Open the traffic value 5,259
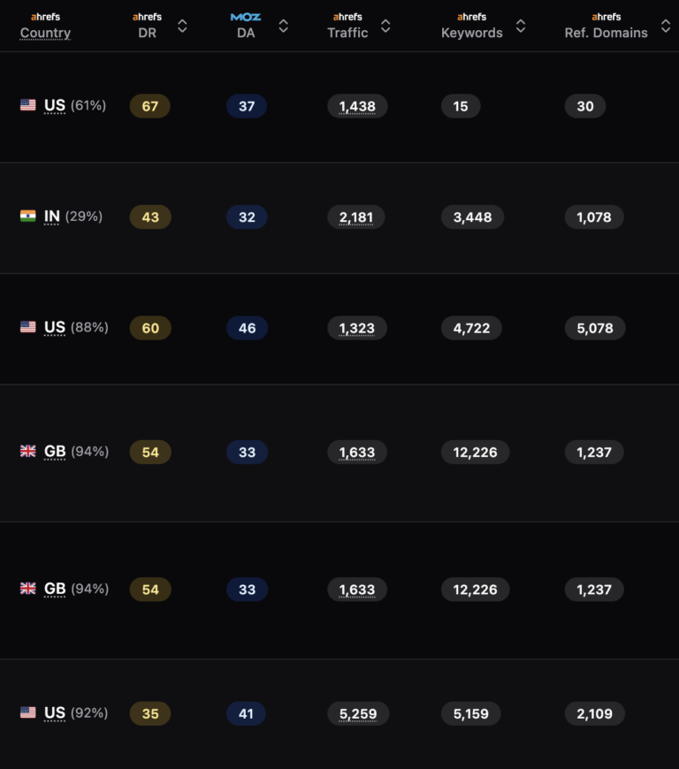The image size is (679, 769). (358, 713)
